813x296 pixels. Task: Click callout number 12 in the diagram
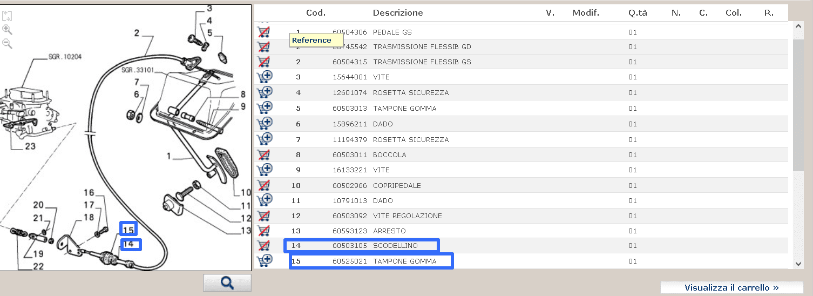(x=246, y=218)
